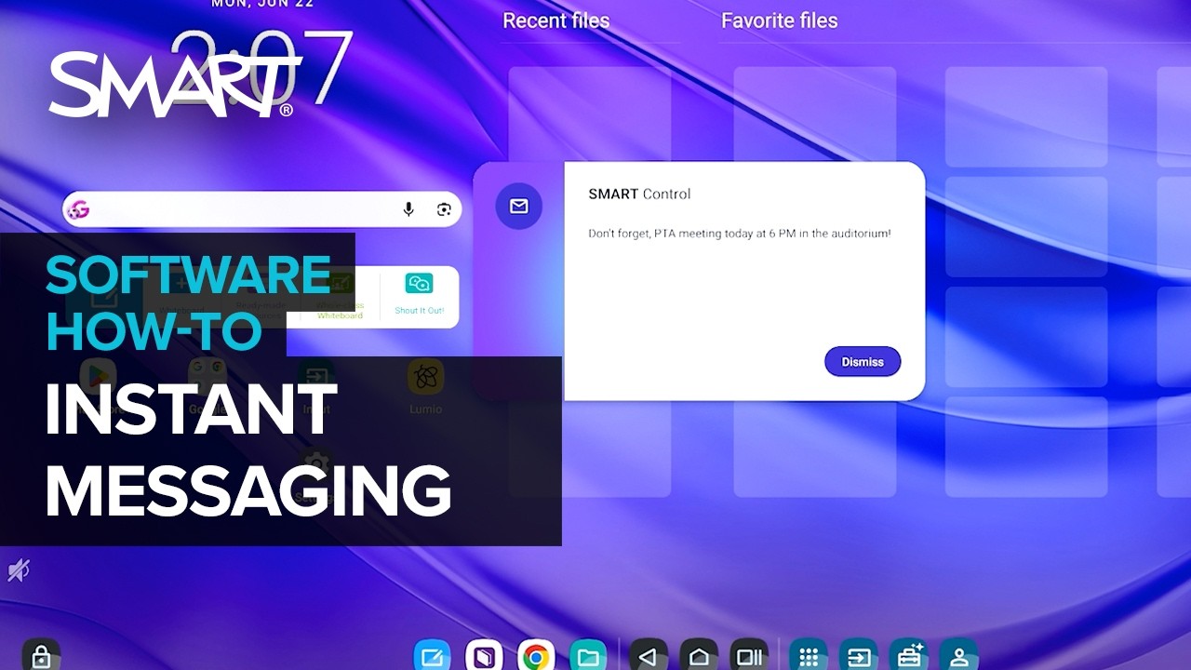Click the PTA meeting message text
1191x670 pixels.
tap(740, 234)
